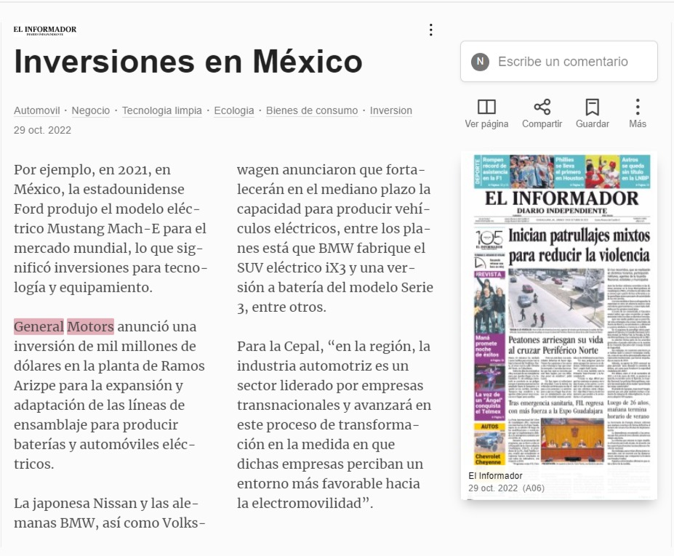The width and height of the screenshot is (674, 556).
Task: Click the headline Inversiones en México
Action: tap(188, 62)
